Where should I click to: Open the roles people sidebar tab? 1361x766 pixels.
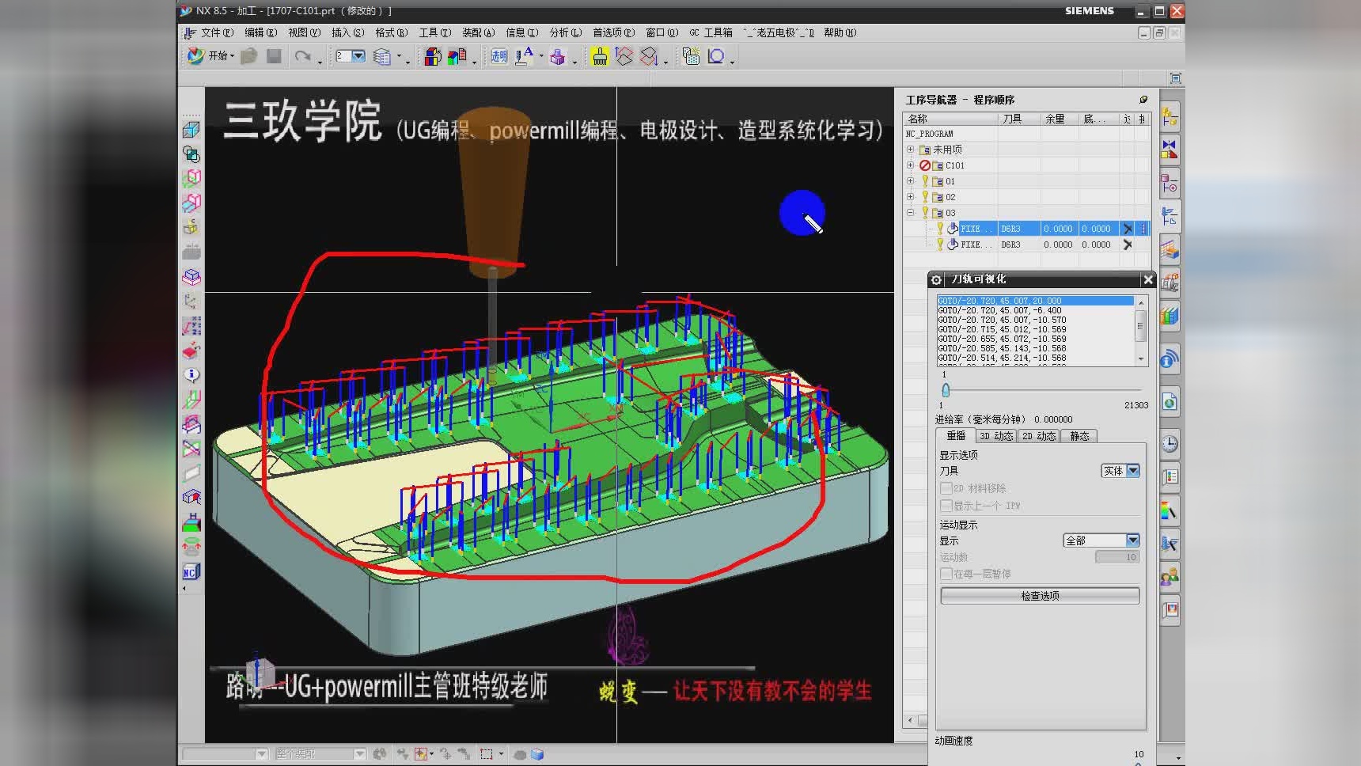(1170, 577)
